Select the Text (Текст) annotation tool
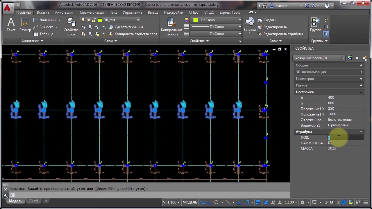 [x=11, y=26]
